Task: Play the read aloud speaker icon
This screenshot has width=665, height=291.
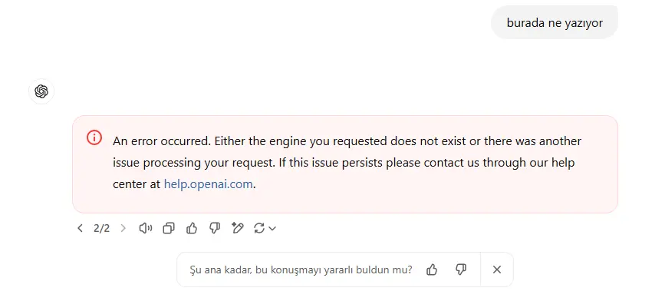Action: pyautogui.click(x=146, y=229)
